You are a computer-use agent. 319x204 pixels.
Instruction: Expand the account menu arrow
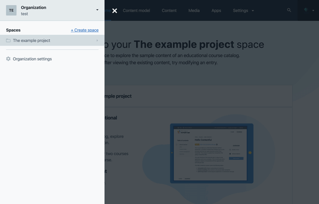[x=314, y=10]
